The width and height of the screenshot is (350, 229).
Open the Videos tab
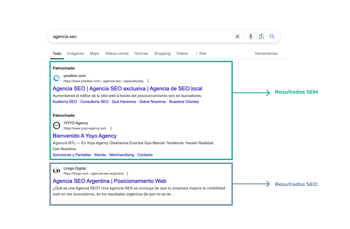[182, 54]
